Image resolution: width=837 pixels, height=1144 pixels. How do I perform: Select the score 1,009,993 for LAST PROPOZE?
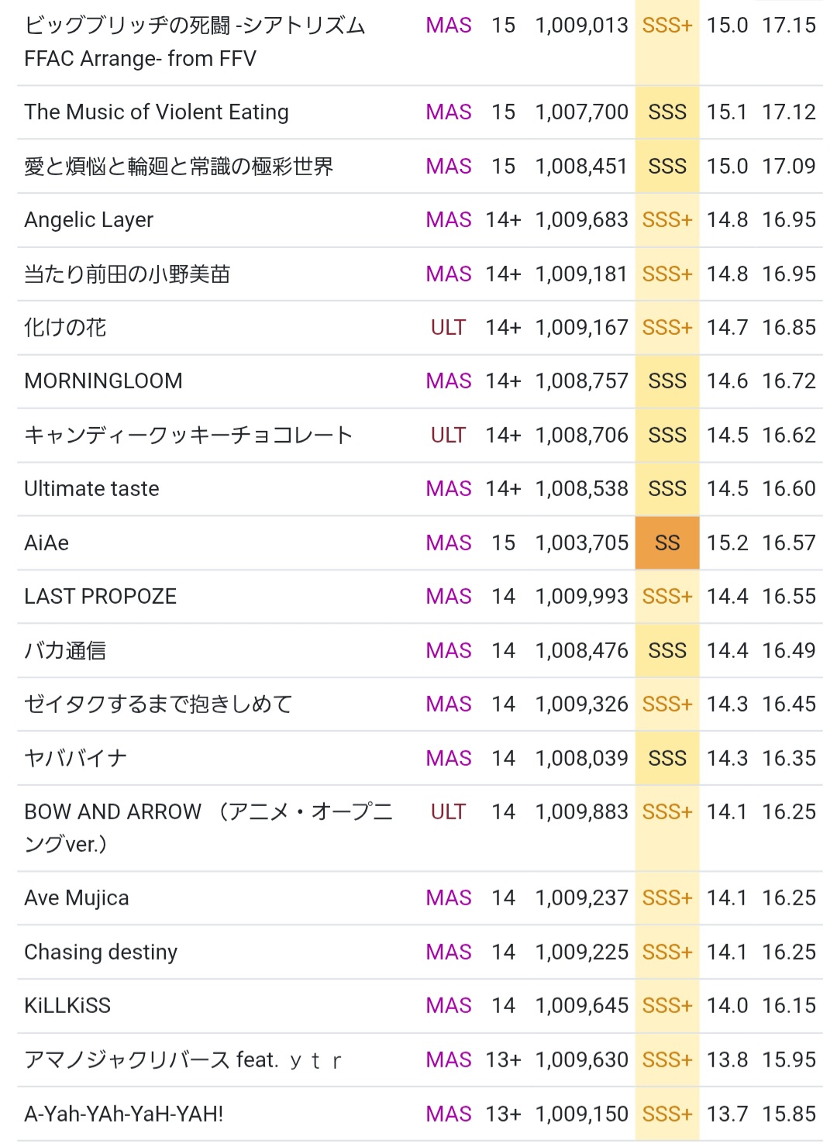pyautogui.click(x=581, y=597)
